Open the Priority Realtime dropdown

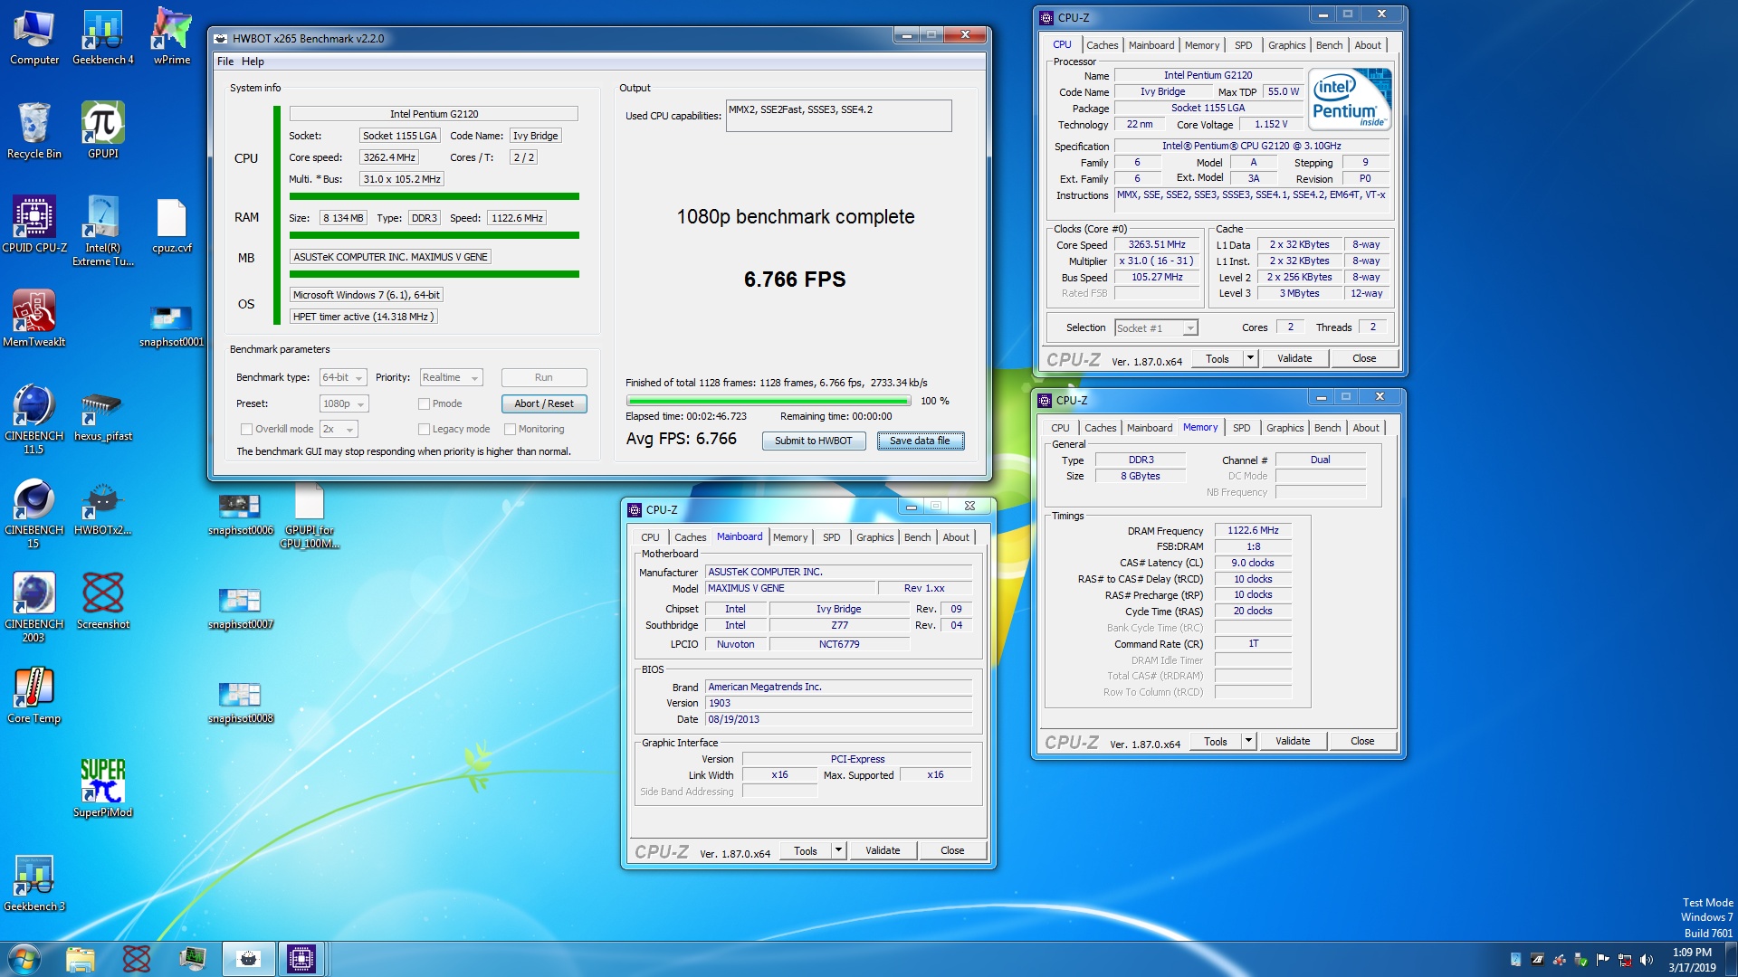coord(451,377)
